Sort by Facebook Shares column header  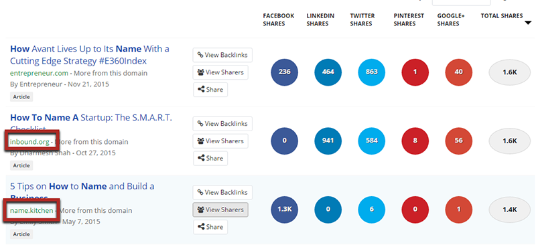(278, 20)
